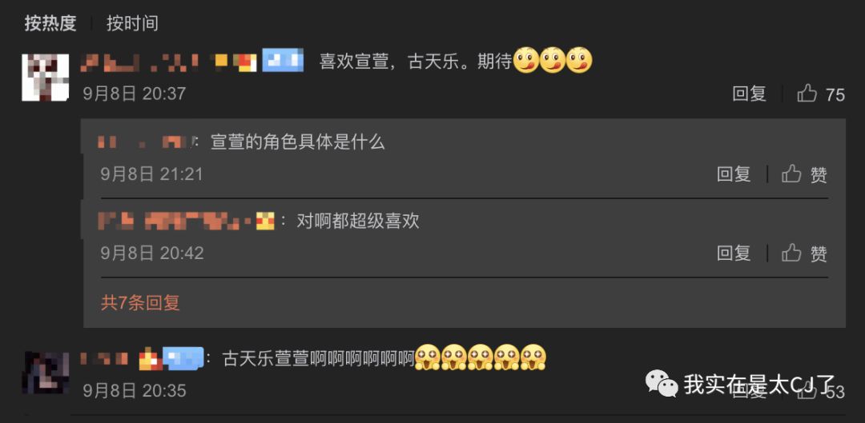Click the WeChat logo in the watermark
This screenshot has width=865, height=423.
pyautogui.click(x=662, y=383)
